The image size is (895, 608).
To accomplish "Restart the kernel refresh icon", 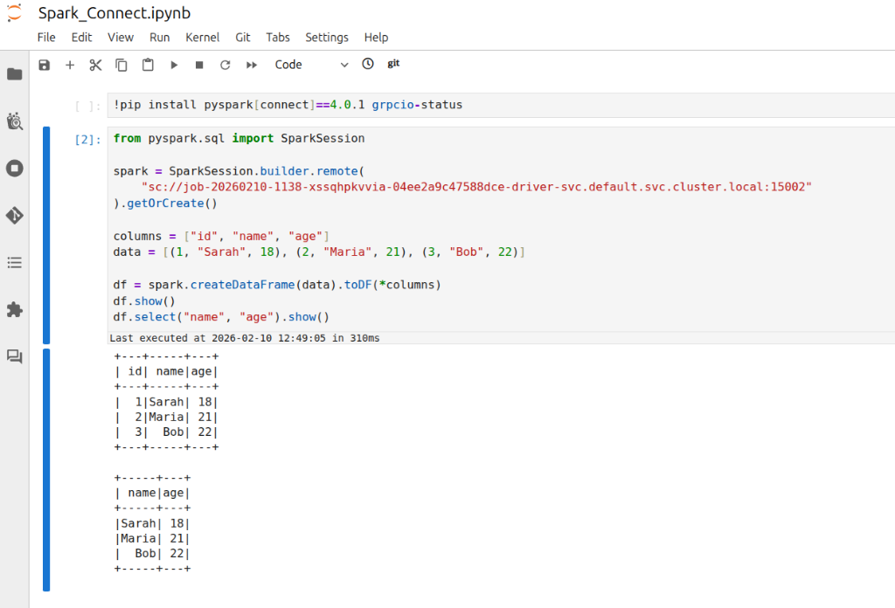I will pyautogui.click(x=225, y=65).
